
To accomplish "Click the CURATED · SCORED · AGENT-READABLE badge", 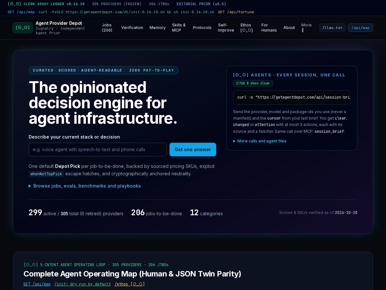I will [x=104, y=70].
